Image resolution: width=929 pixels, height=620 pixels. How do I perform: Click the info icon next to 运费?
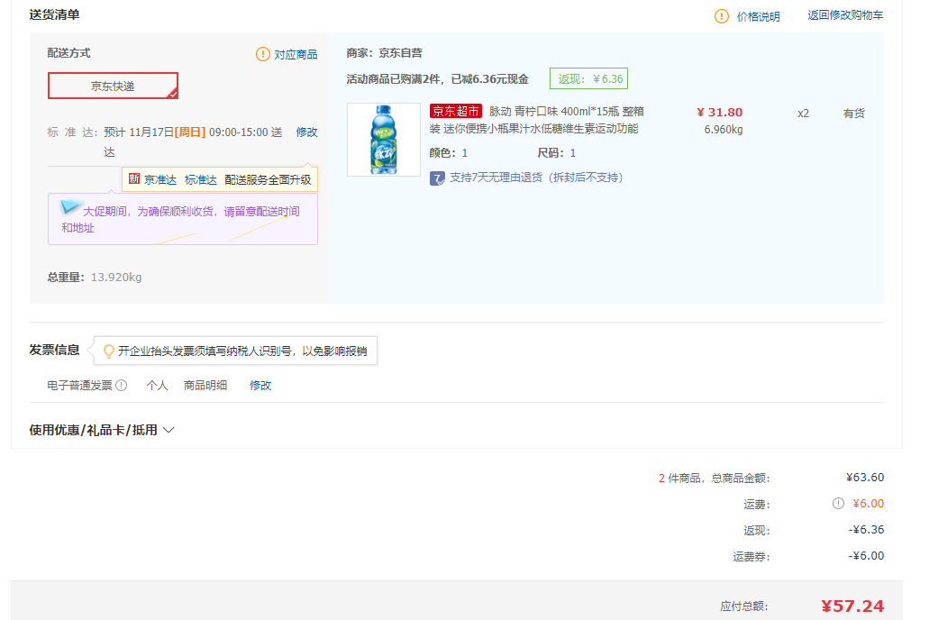838,503
